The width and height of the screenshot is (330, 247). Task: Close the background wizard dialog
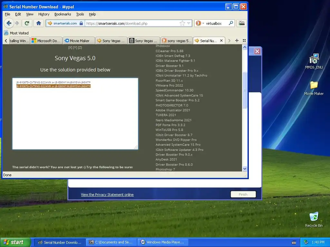[x=257, y=51]
